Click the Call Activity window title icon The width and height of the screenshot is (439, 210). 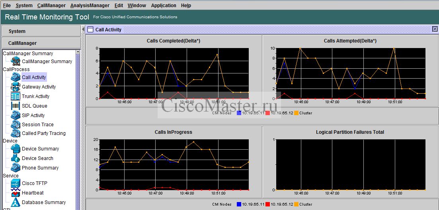tap(90, 29)
